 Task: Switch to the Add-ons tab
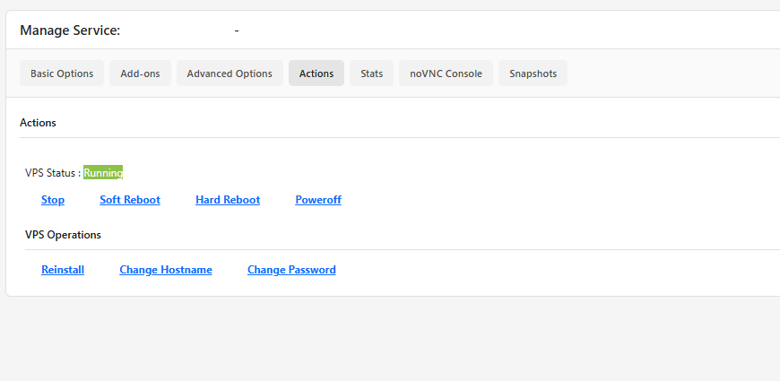[x=140, y=74]
